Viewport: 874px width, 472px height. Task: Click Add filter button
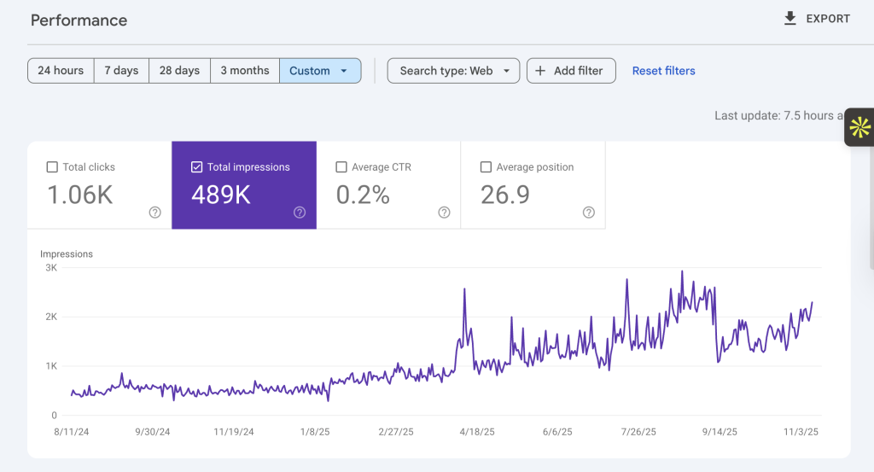tap(571, 71)
